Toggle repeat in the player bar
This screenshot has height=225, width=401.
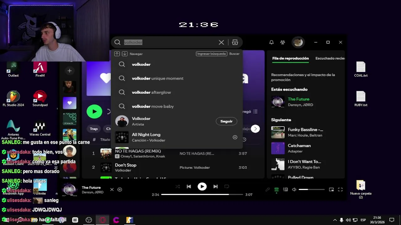coord(227,187)
